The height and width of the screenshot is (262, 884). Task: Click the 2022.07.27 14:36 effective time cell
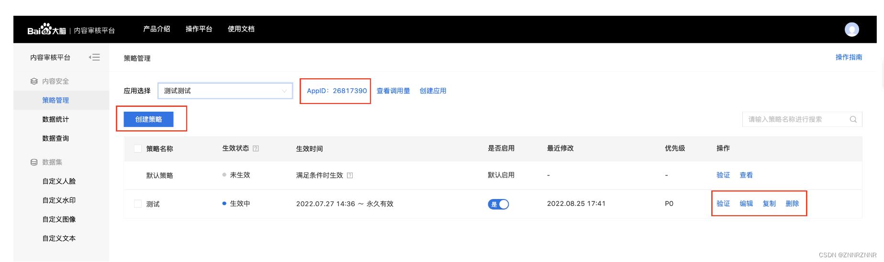345,204
